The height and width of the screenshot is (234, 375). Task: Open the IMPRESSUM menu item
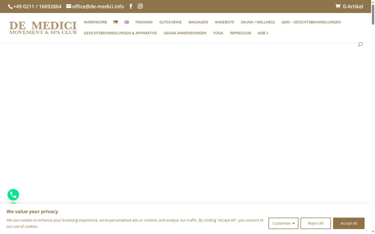click(240, 33)
